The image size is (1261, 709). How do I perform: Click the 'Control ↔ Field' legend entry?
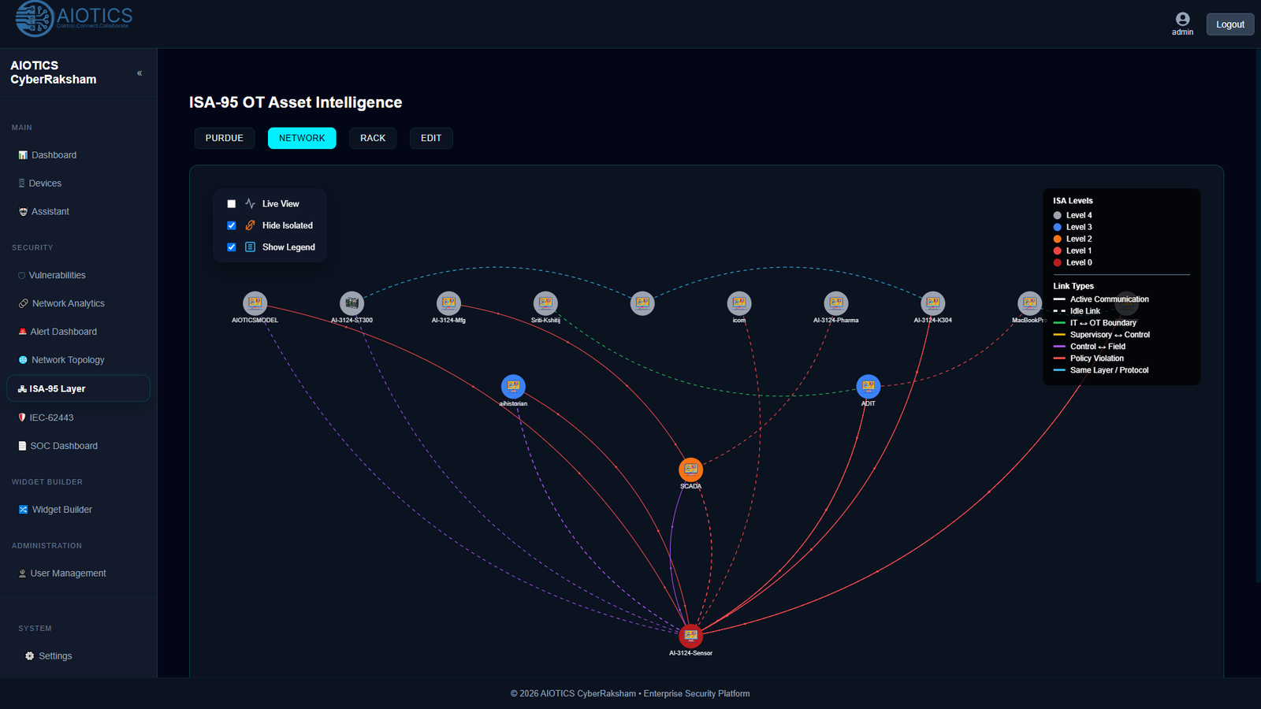(x=1089, y=347)
